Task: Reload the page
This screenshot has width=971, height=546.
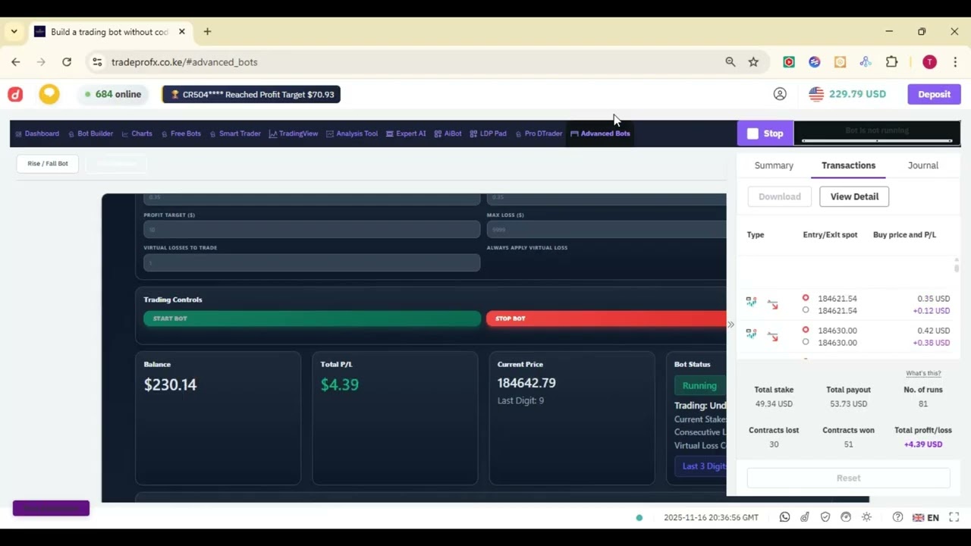Action: point(67,62)
